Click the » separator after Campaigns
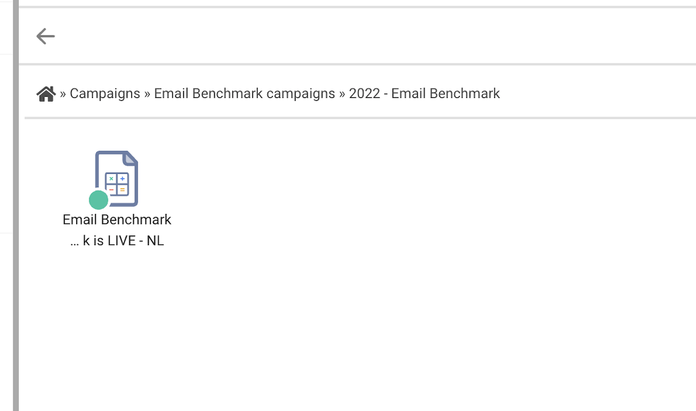Viewport: 696px width, 411px height. click(147, 94)
